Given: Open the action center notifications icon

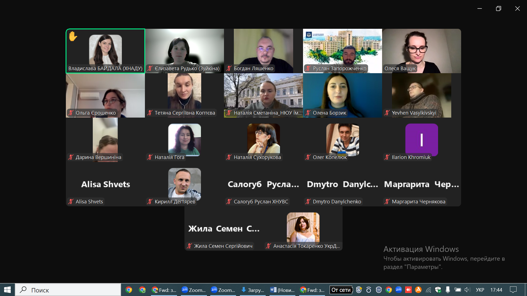Looking at the screenshot, I should point(513,290).
